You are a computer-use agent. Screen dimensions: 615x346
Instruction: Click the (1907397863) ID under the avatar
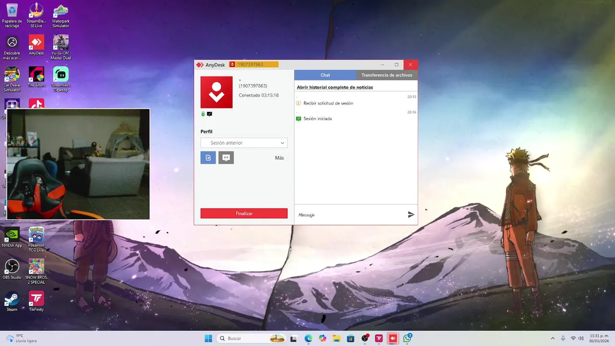(253, 86)
